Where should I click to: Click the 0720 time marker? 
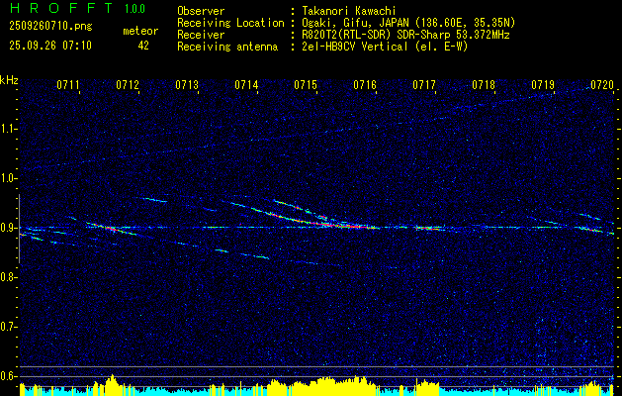tap(602, 85)
